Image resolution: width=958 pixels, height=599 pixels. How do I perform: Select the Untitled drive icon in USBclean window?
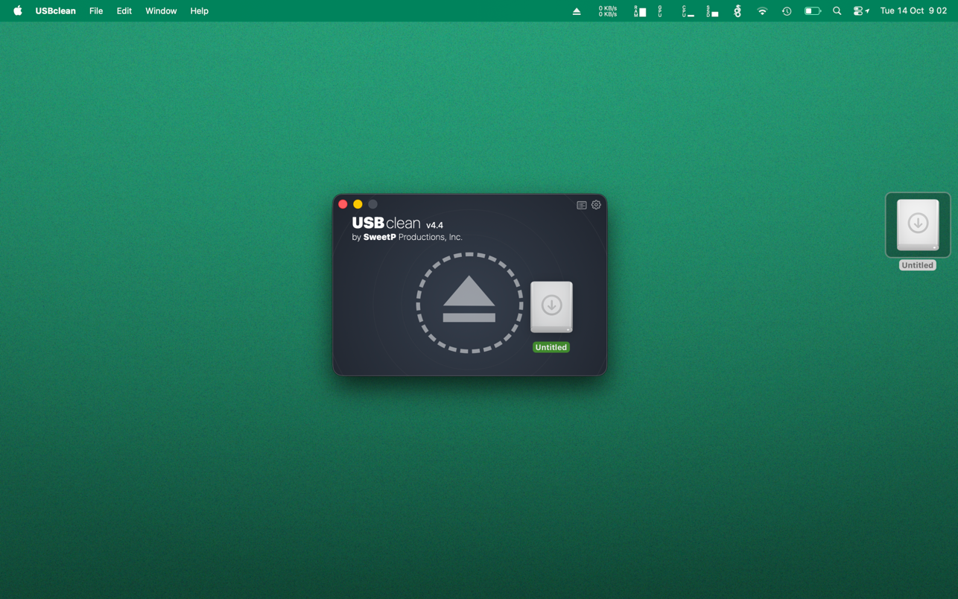551,307
